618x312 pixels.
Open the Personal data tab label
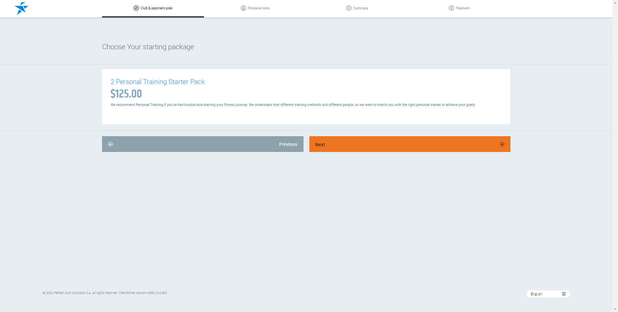(x=258, y=8)
